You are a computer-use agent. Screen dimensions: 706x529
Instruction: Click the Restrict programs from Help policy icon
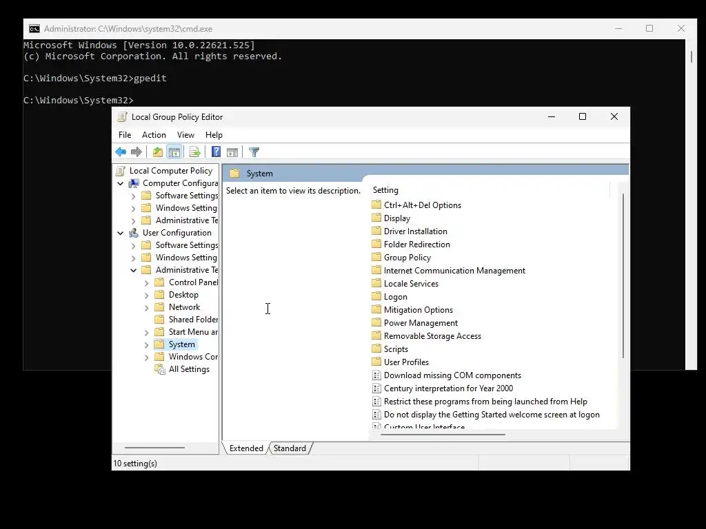(377, 402)
